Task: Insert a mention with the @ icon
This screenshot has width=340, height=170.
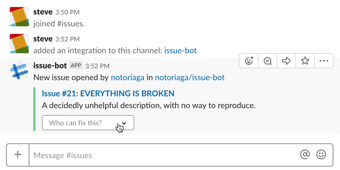Action: 305,155
